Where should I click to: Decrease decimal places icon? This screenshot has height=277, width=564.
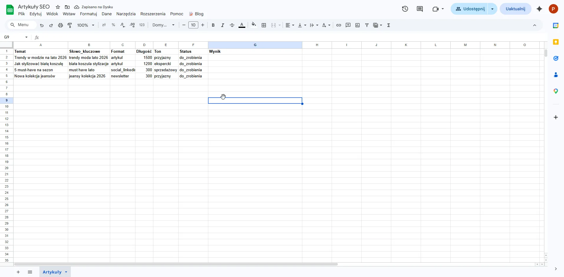(x=123, y=25)
